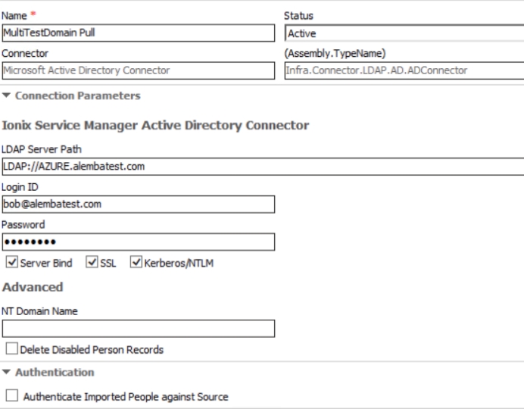Disable the SSL checkbox

click(92, 264)
